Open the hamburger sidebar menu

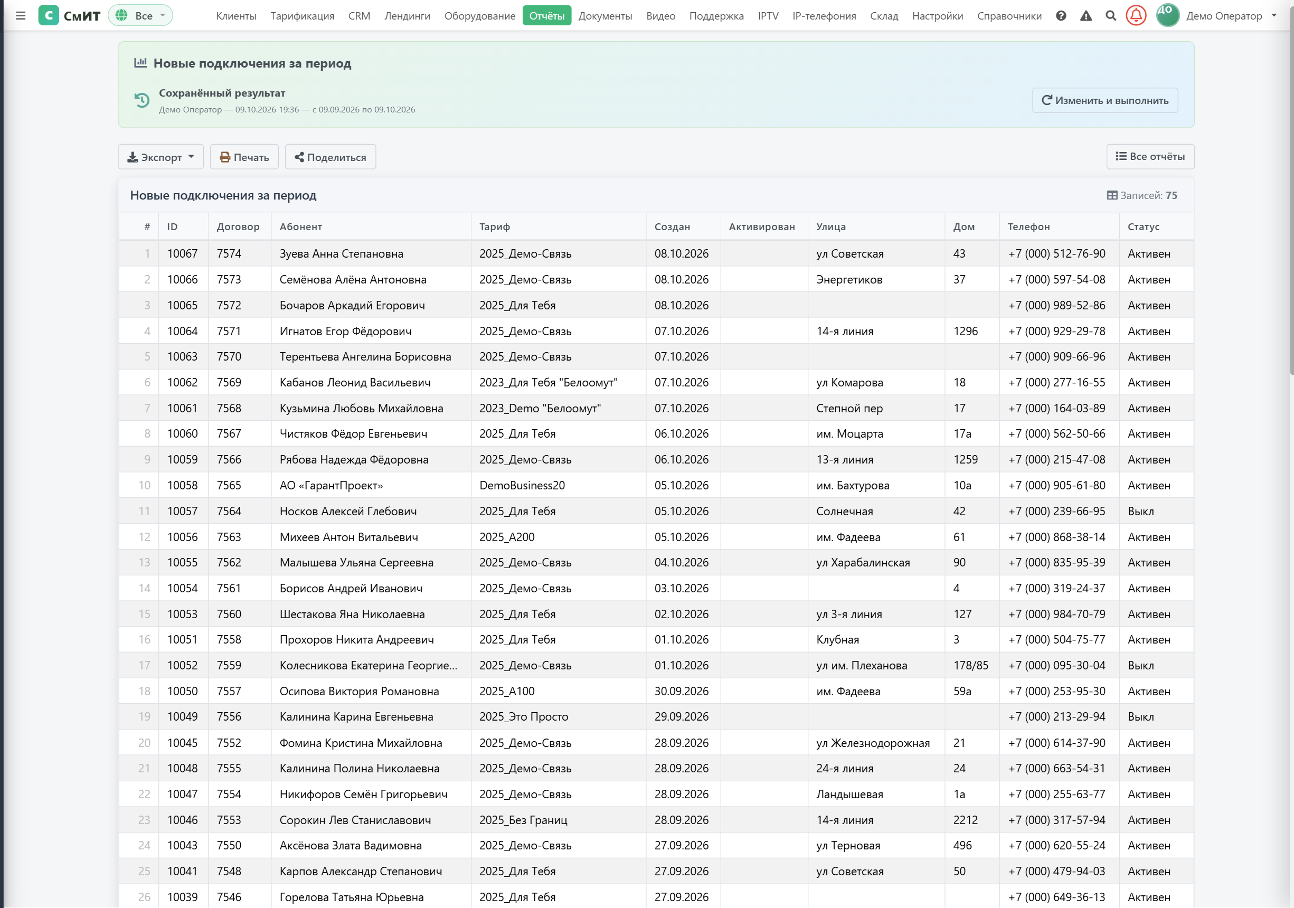[x=21, y=16]
